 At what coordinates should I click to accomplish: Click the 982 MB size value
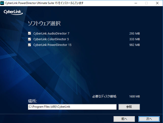pyautogui.click(x=135, y=45)
